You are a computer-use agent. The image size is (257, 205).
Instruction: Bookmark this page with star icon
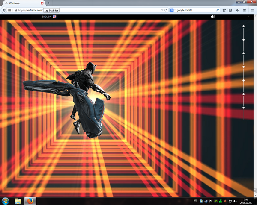coord(224,10)
